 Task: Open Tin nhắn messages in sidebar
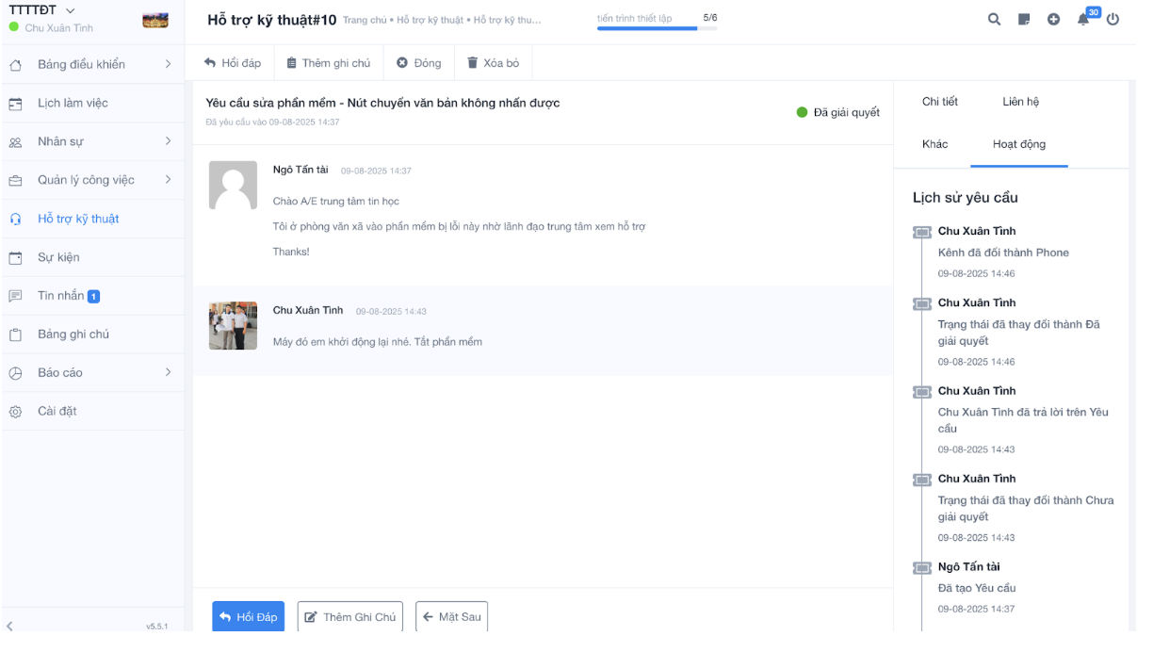click(60, 296)
